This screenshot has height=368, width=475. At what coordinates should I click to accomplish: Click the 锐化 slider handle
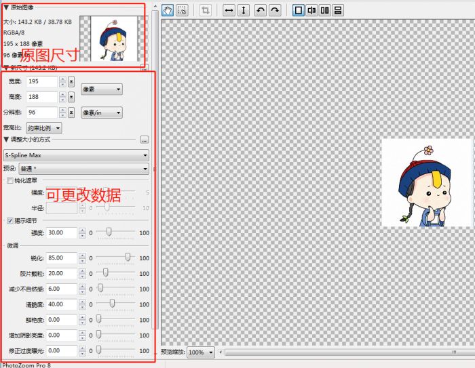[x=128, y=258]
